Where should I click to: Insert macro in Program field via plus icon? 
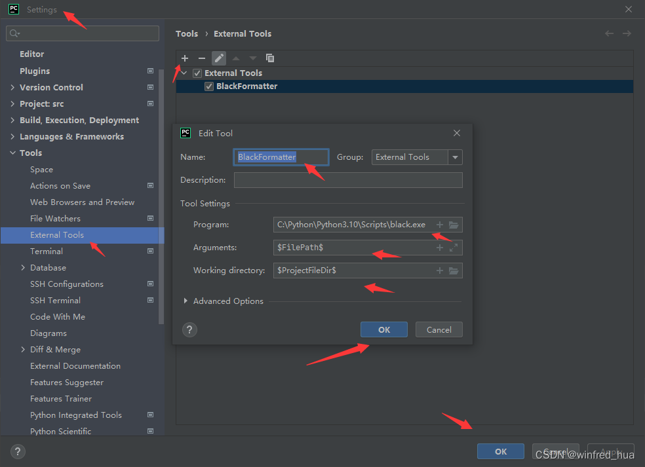pyautogui.click(x=440, y=225)
